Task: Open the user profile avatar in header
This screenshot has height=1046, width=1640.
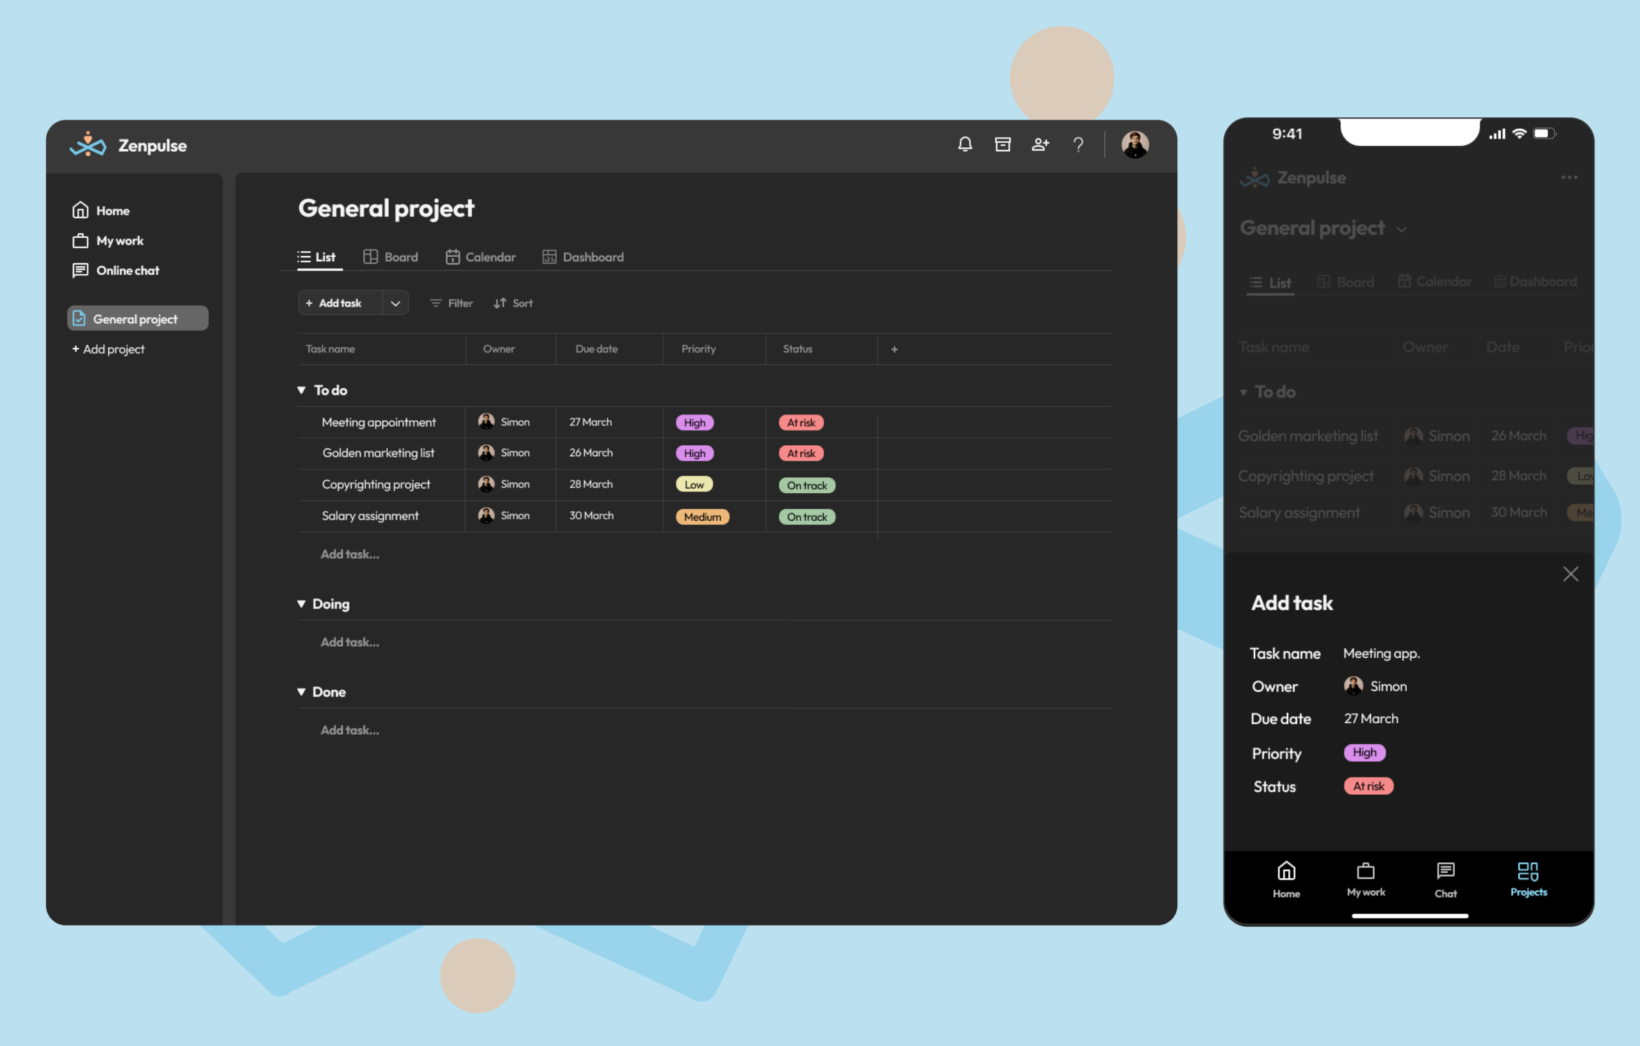Action: [1135, 144]
